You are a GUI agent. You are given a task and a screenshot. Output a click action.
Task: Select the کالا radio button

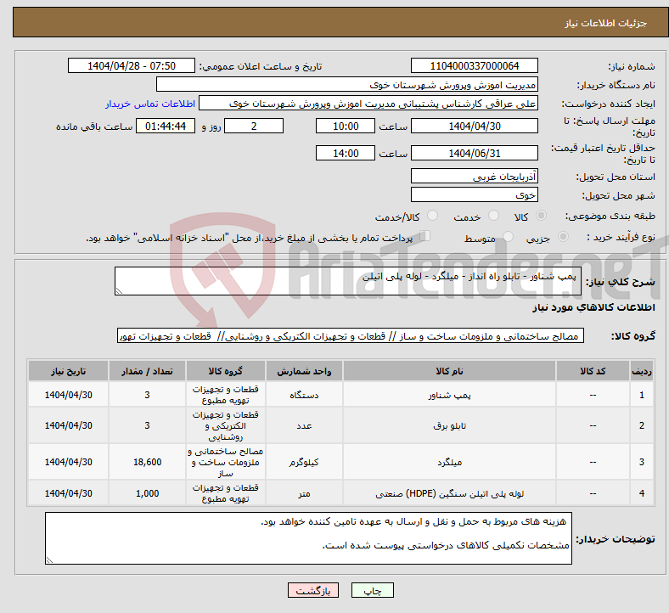coord(541,216)
